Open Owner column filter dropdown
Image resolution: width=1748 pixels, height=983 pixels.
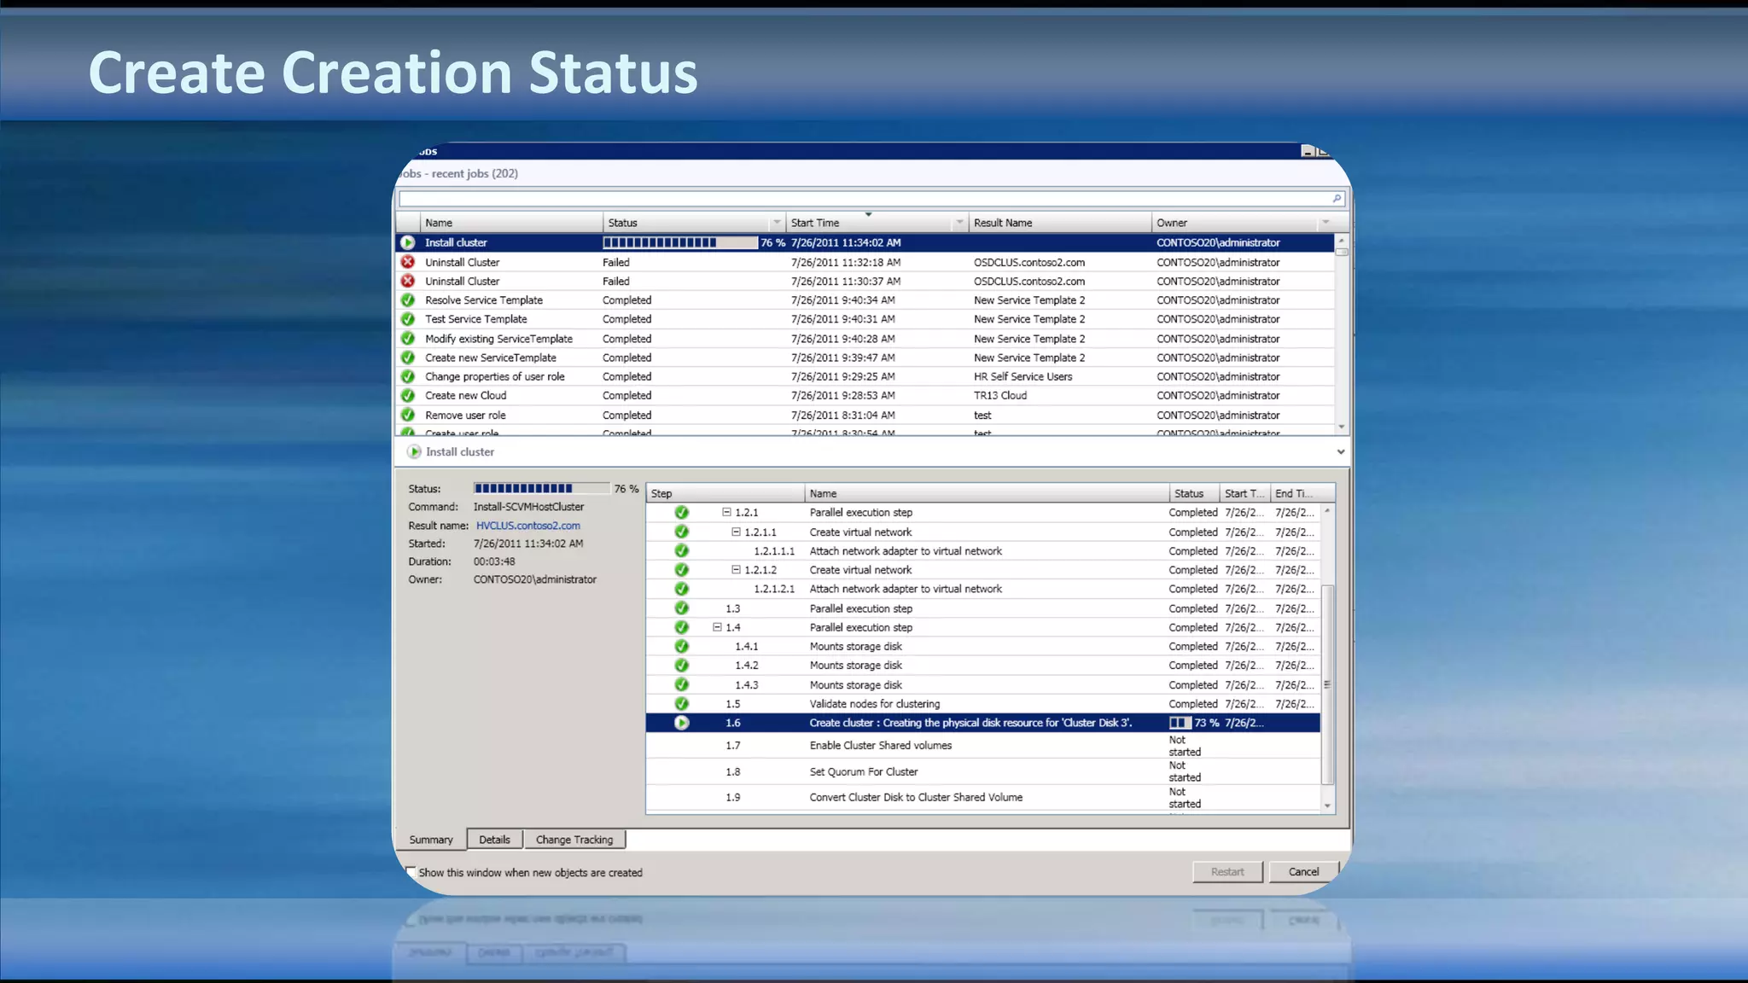click(1326, 223)
